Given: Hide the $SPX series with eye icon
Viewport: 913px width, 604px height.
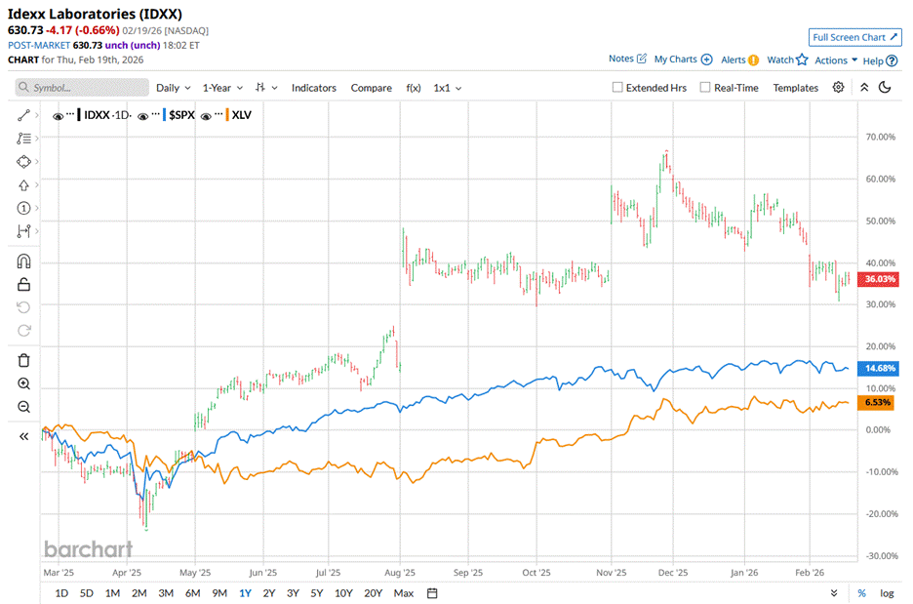Looking at the screenshot, I should 143,116.
